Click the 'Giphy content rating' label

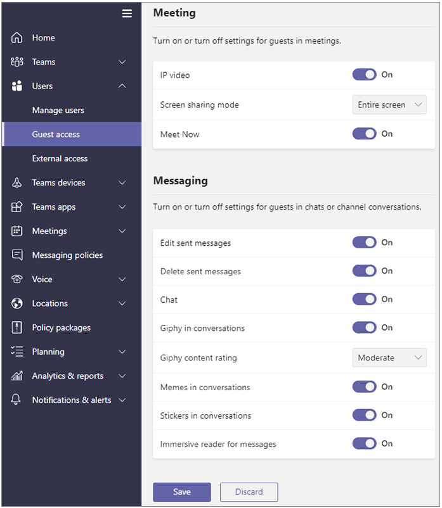pyautogui.click(x=198, y=358)
